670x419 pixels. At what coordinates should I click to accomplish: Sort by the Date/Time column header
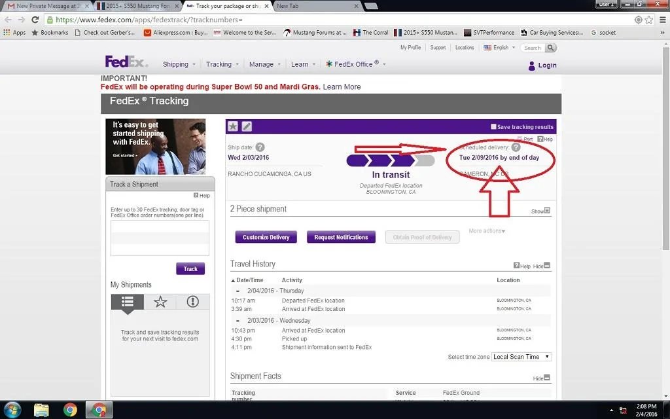click(x=247, y=280)
